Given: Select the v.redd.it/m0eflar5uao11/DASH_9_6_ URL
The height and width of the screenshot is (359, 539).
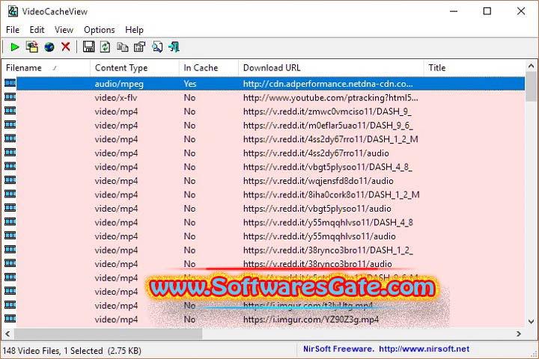Looking at the screenshot, I should click(328, 126).
